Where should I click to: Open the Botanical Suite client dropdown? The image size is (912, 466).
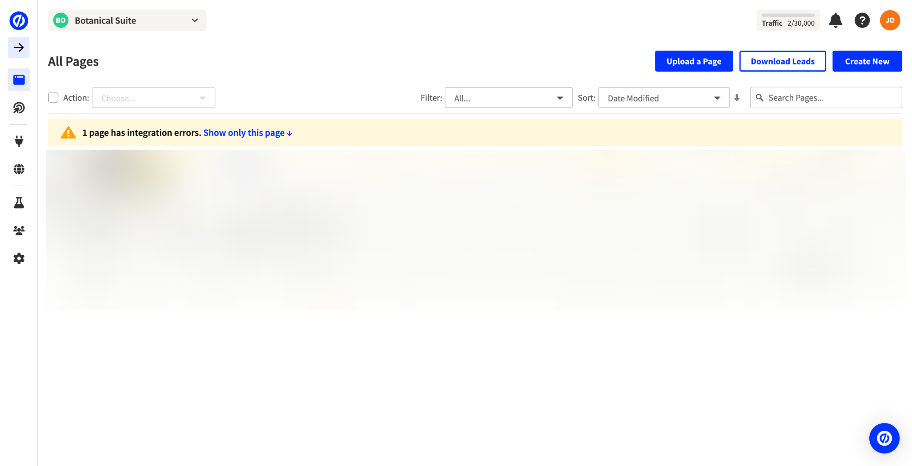tap(127, 20)
